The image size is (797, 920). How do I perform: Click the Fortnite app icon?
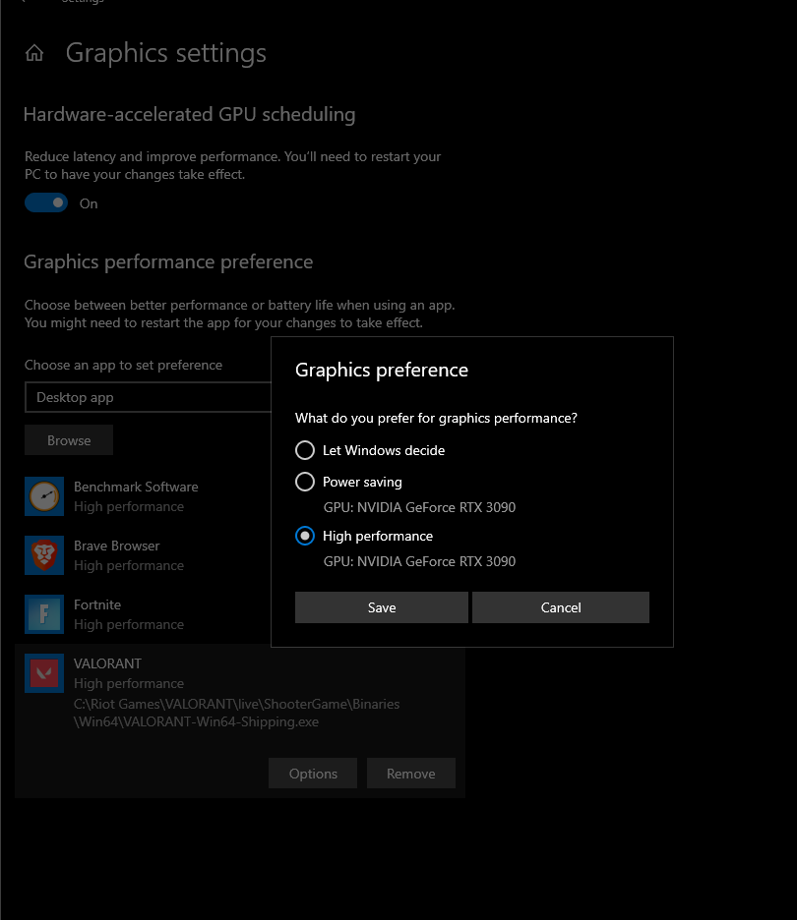pos(44,614)
